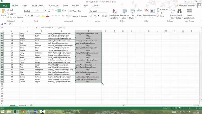The image size is (202, 114).
Task: Open the Clear eraser menu
Action: click(161, 16)
